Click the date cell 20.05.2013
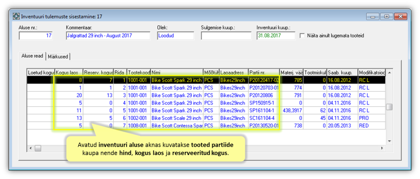 tap(342, 125)
